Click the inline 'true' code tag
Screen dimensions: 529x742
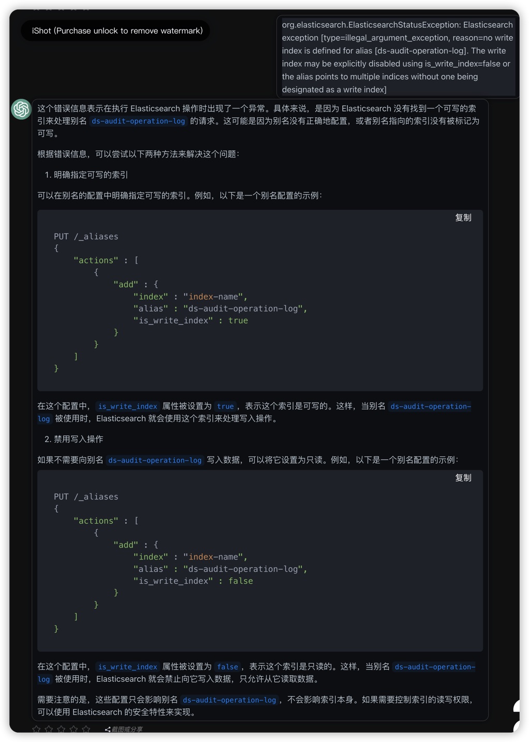click(225, 407)
